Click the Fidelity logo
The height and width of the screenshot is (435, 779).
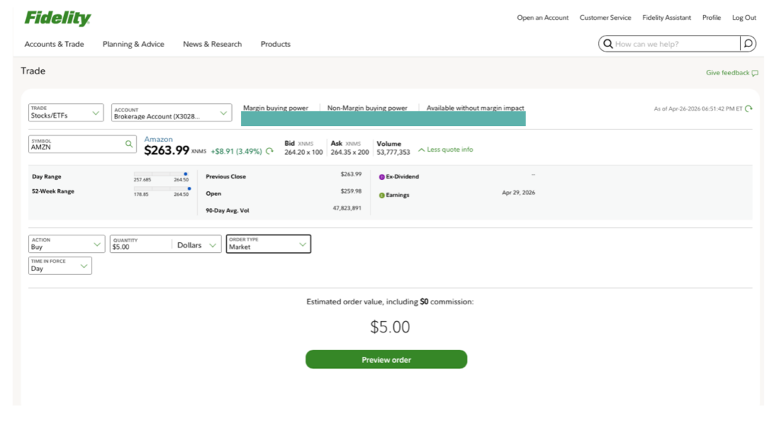click(x=57, y=18)
